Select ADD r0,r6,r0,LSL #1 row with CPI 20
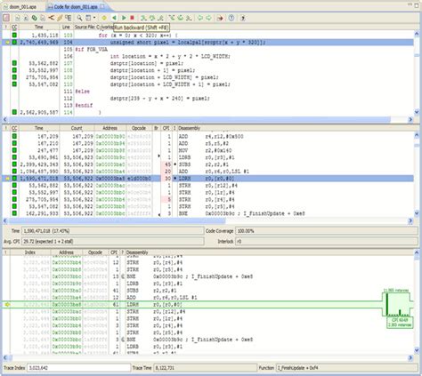 [x=207, y=172]
